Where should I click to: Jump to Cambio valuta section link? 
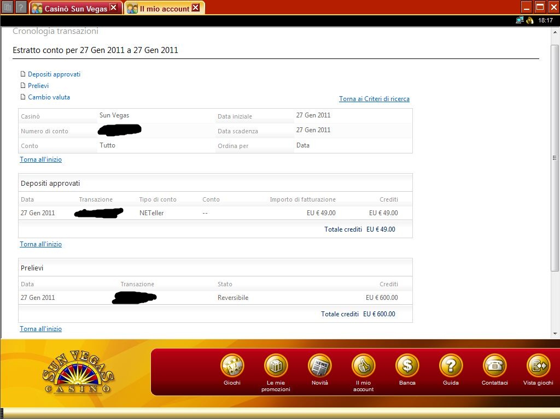49,97
